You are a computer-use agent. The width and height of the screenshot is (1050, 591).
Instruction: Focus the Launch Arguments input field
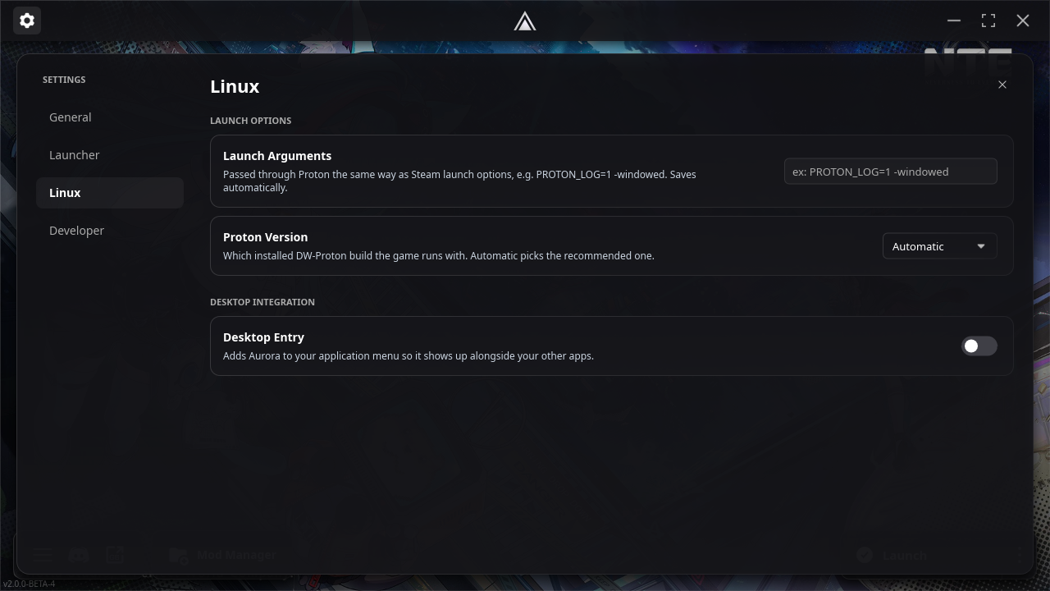pos(891,172)
